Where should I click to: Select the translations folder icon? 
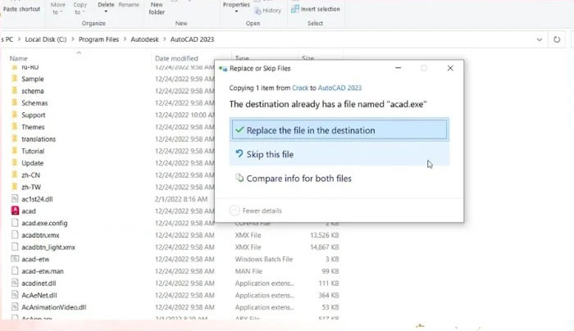click(x=15, y=139)
